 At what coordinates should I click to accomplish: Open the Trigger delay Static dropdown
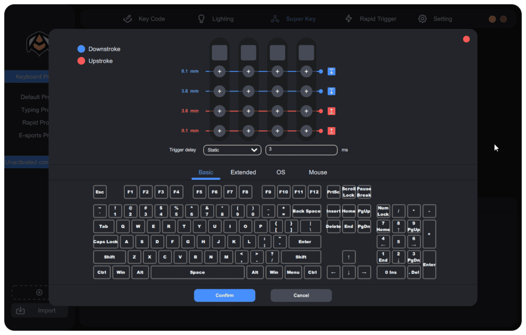(x=232, y=150)
